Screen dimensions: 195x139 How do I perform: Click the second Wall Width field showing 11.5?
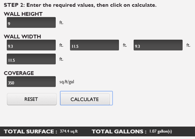click(94, 45)
